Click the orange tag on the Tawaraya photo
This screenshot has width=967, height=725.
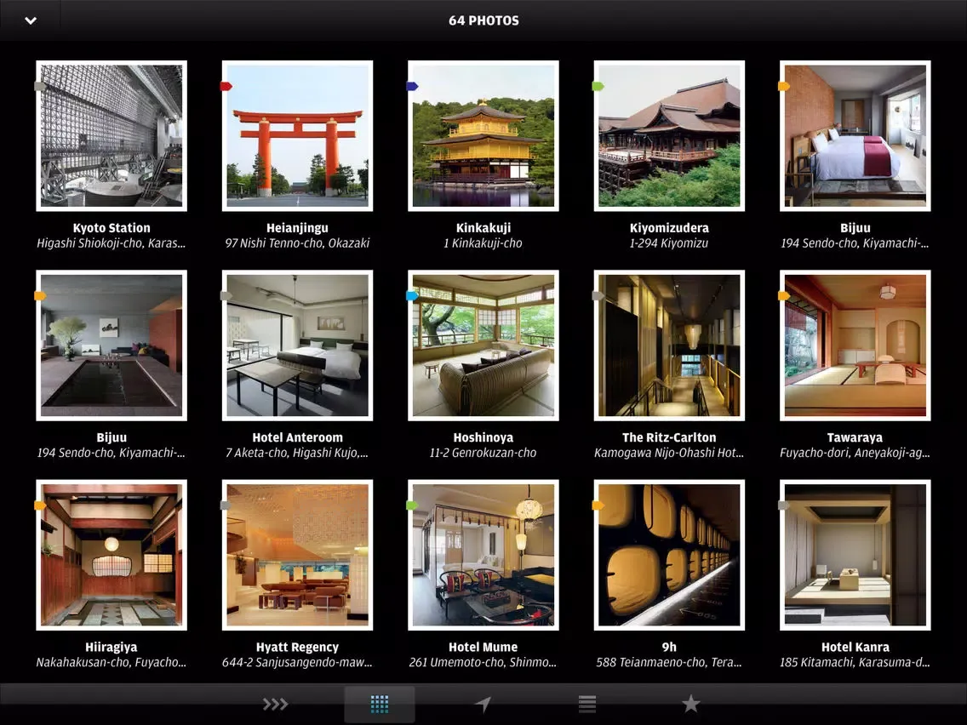coord(785,296)
